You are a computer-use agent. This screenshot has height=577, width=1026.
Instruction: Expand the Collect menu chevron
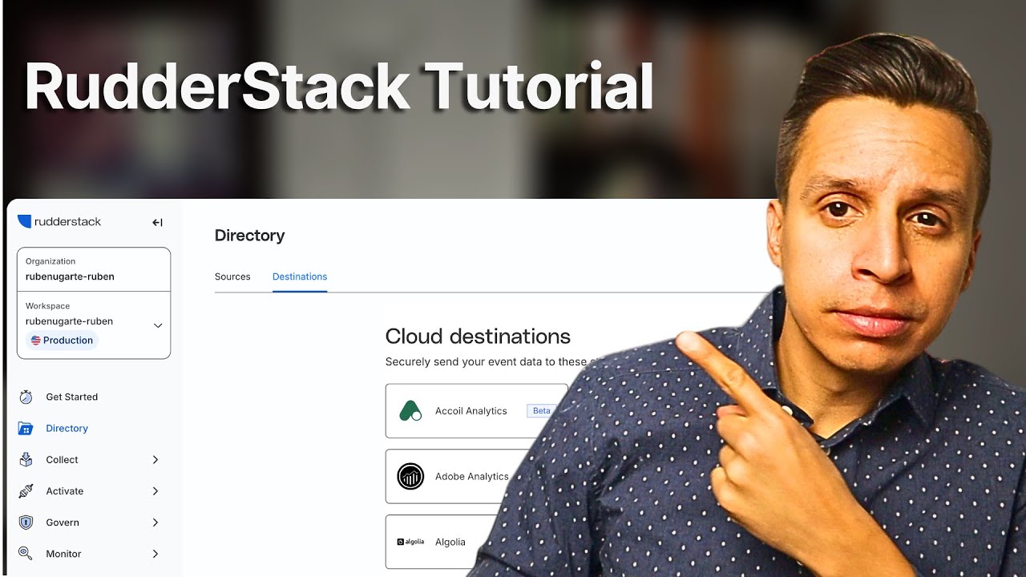point(156,460)
